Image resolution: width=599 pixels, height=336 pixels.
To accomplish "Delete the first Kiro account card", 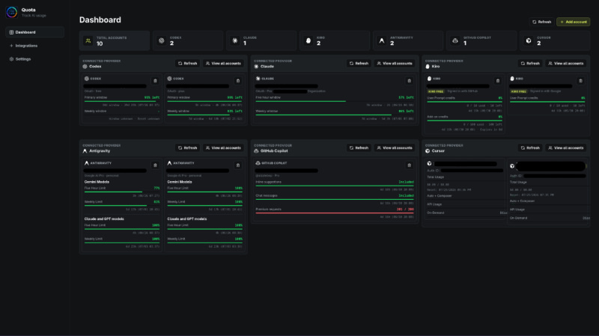I will point(498,81).
